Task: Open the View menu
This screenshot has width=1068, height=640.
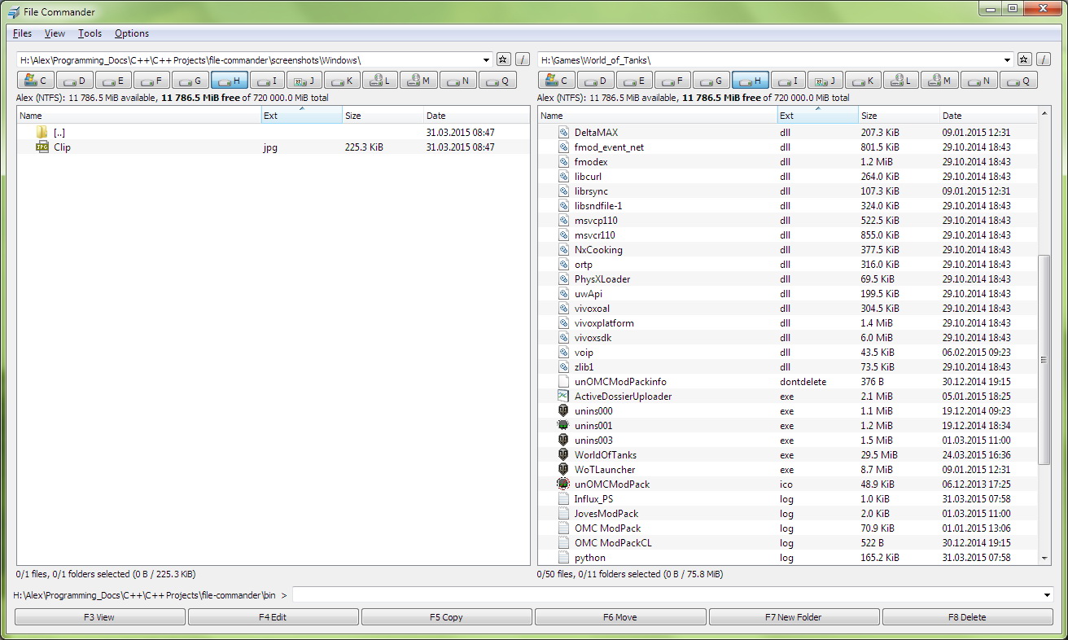Action: click(55, 33)
